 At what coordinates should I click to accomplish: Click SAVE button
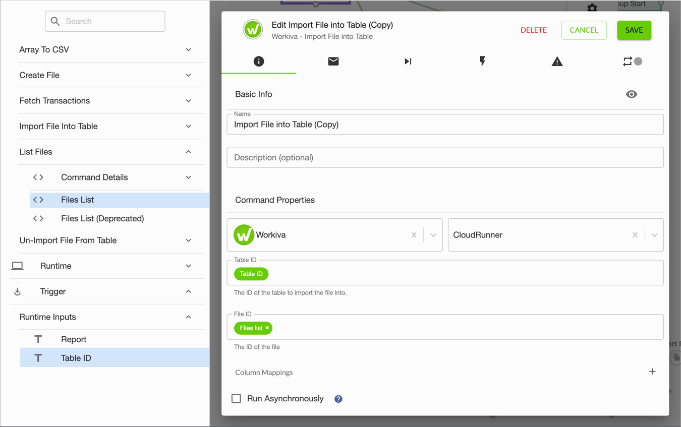coord(634,30)
